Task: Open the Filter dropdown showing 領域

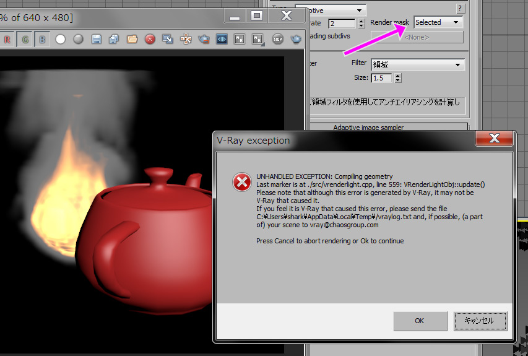Action: click(418, 64)
